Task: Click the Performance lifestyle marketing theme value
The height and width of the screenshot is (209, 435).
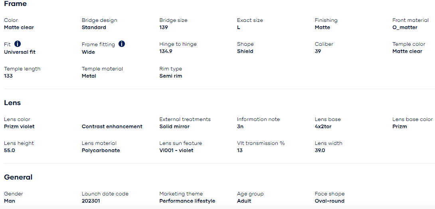Action: pyautogui.click(x=187, y=201)
